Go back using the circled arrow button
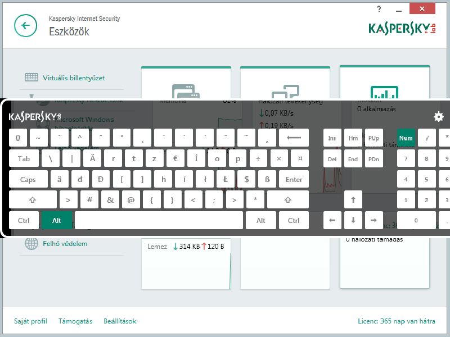Viewport: 450px width, 337px height. coord(25,25)
